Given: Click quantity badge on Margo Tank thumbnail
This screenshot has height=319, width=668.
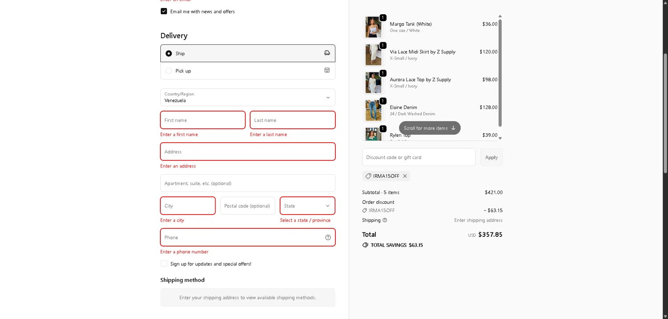Looking at the screenshot, I should tap(383, 18).
